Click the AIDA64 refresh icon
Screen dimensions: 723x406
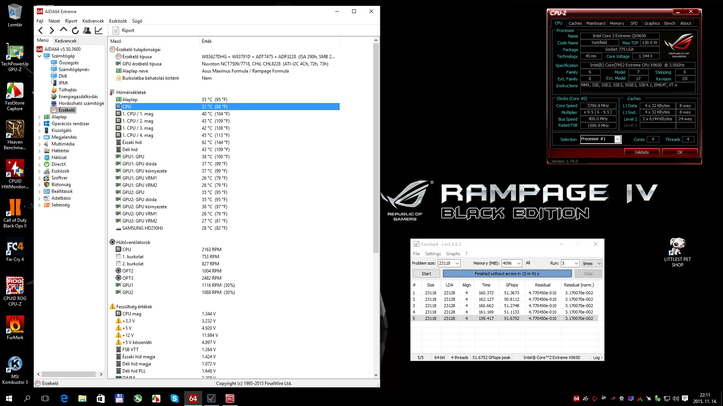(x=75, y=30)
